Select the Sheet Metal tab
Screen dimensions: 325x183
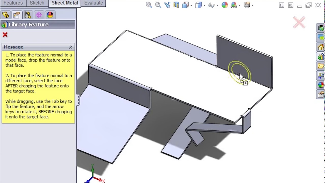(65, 3)
